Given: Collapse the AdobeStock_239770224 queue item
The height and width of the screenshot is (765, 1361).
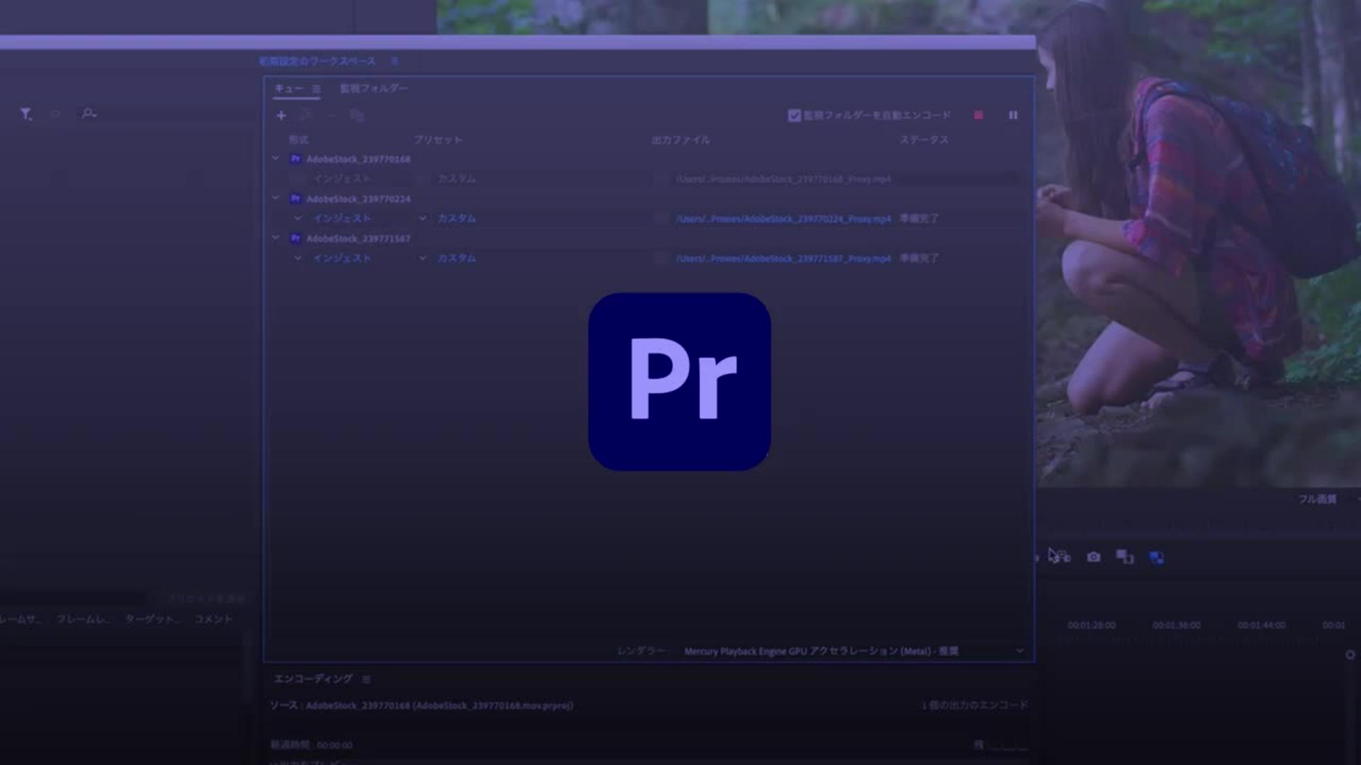Looking at the screenshot, I should 276,198.
